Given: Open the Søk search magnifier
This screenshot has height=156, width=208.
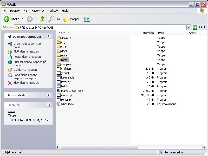Looking at the screenshot, I should point(51,19).
